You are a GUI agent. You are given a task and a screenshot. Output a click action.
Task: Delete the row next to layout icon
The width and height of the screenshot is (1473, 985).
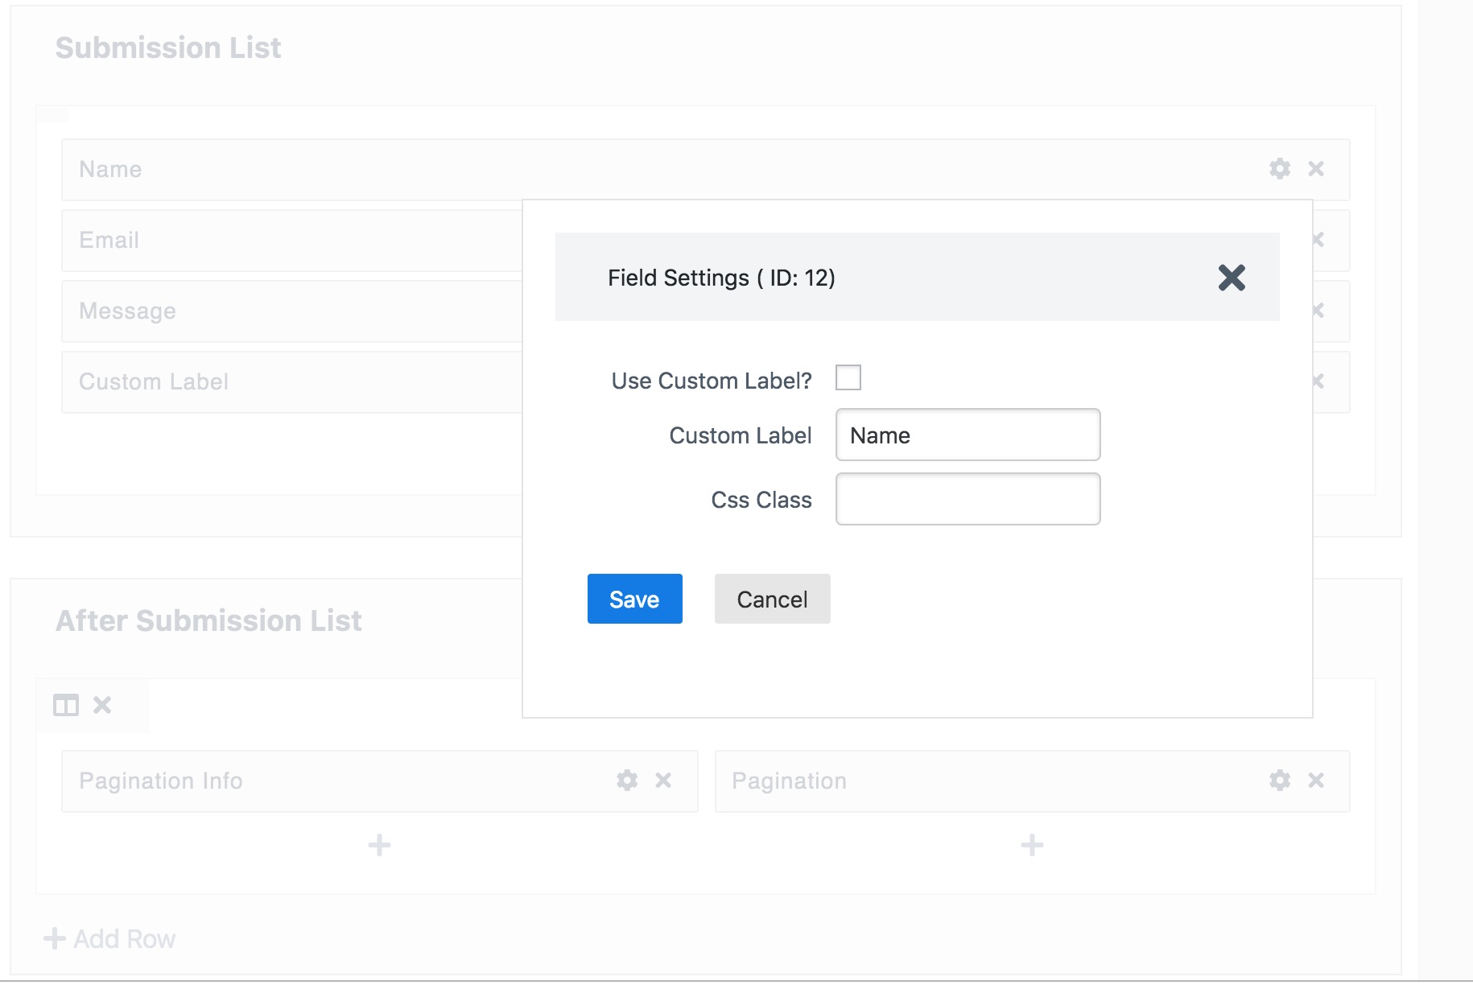coord(102,706)
